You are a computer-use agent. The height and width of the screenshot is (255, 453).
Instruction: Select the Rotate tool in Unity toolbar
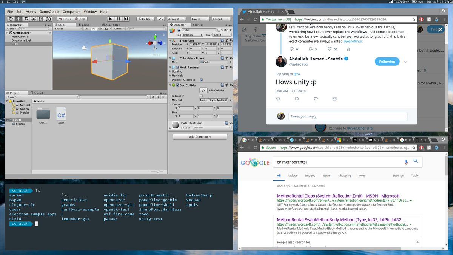(26, 19)
